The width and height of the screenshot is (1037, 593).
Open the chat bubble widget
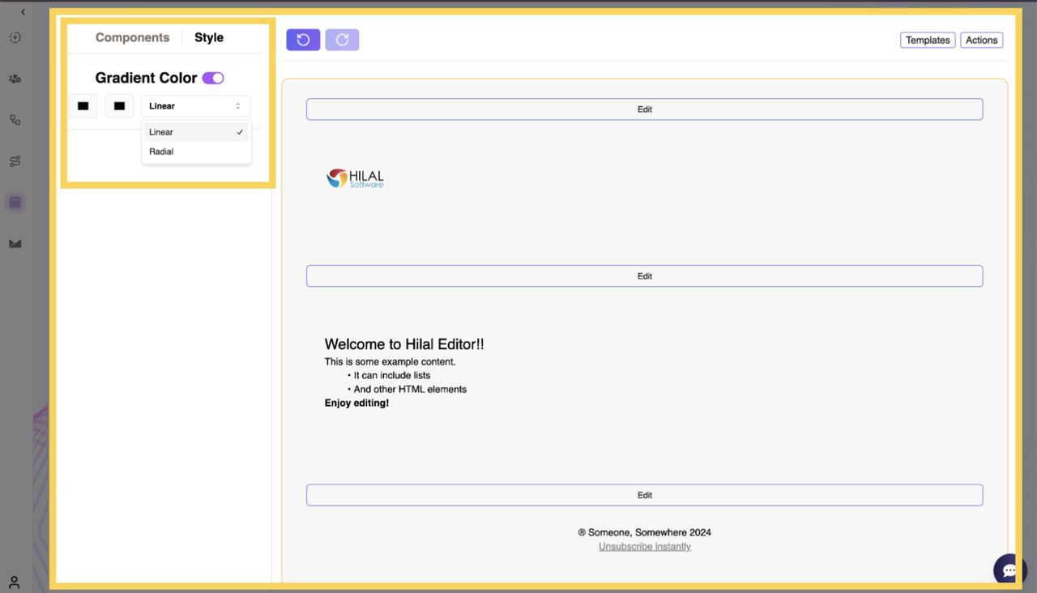coord(1009,570)
